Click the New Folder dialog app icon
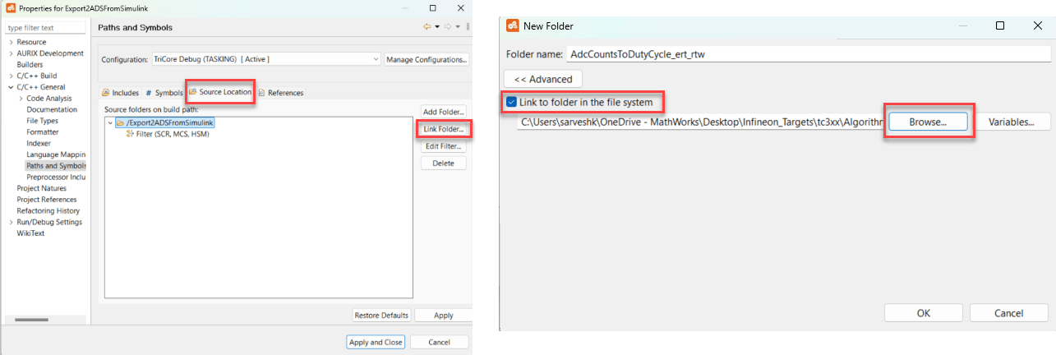This screenshot has width=1056, height=355. click(512, 25)
